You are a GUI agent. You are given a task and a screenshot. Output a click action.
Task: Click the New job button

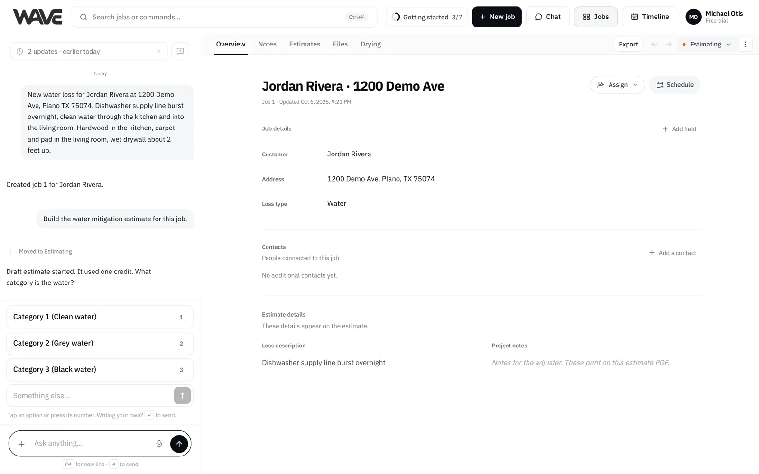pyautogui.click(x=497, y=17)
